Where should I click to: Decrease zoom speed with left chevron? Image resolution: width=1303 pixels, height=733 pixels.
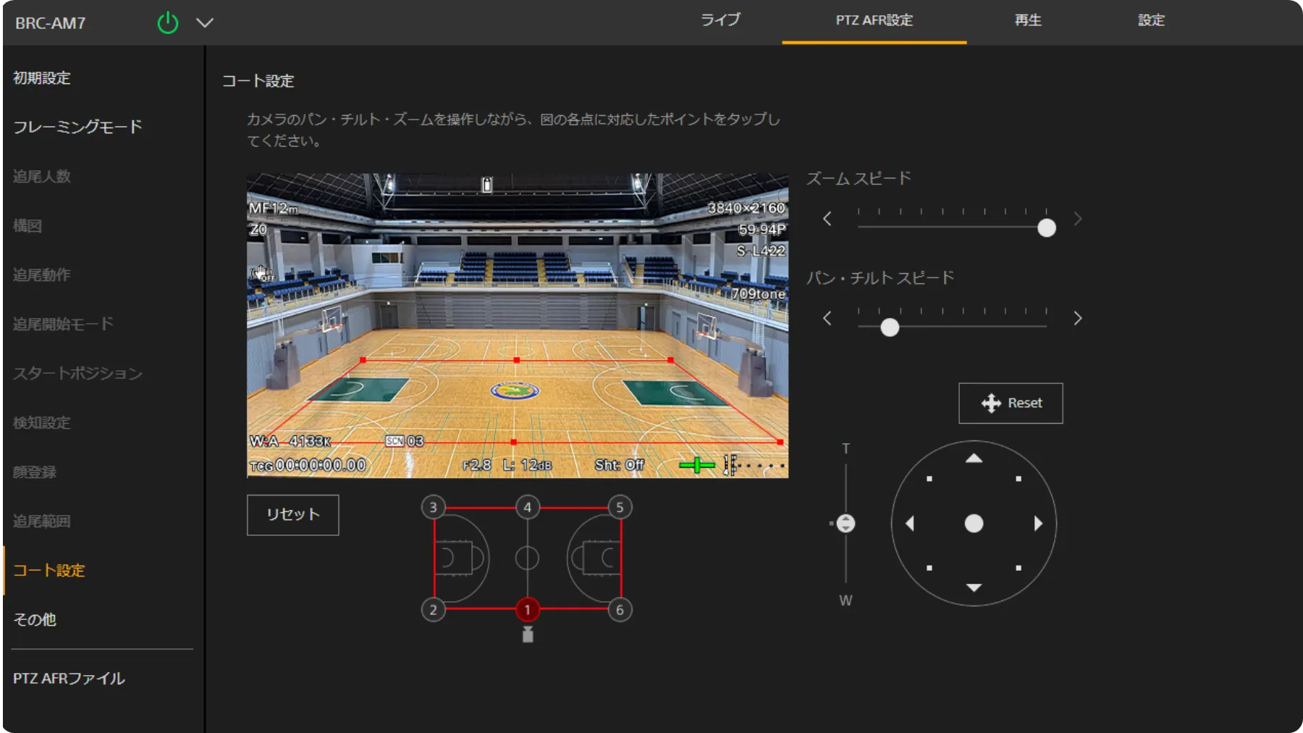827,219
